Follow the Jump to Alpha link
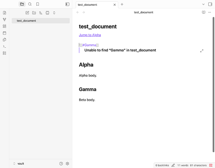215x168 pixels. pos(90,35)
